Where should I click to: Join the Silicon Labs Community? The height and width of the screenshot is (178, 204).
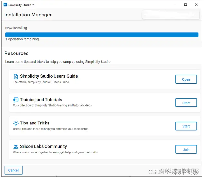(x=186, y=150)
